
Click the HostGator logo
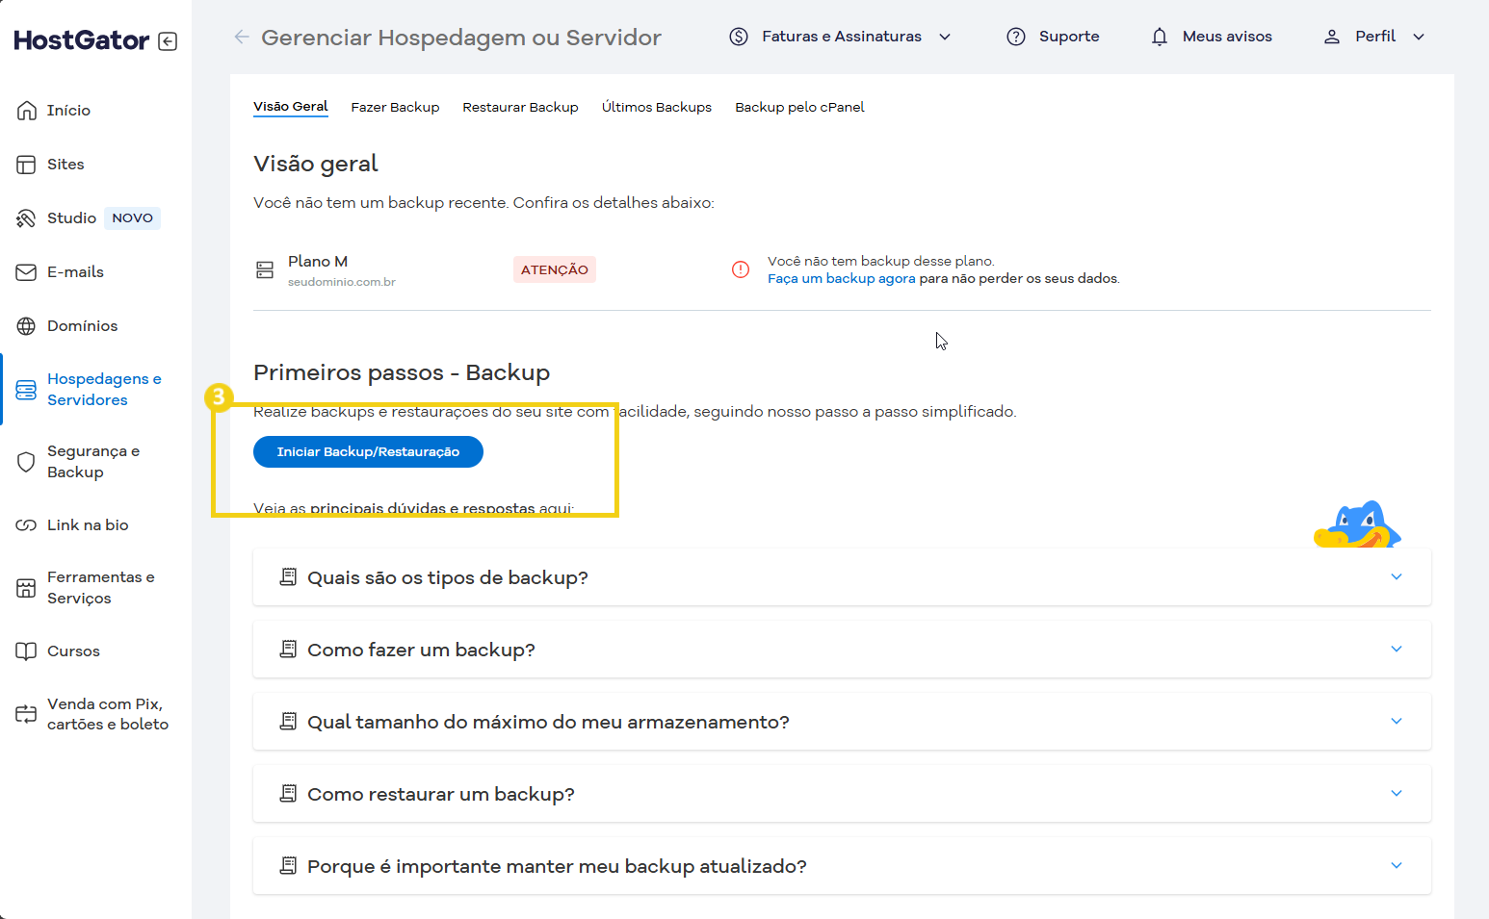[x=82, y=40]
